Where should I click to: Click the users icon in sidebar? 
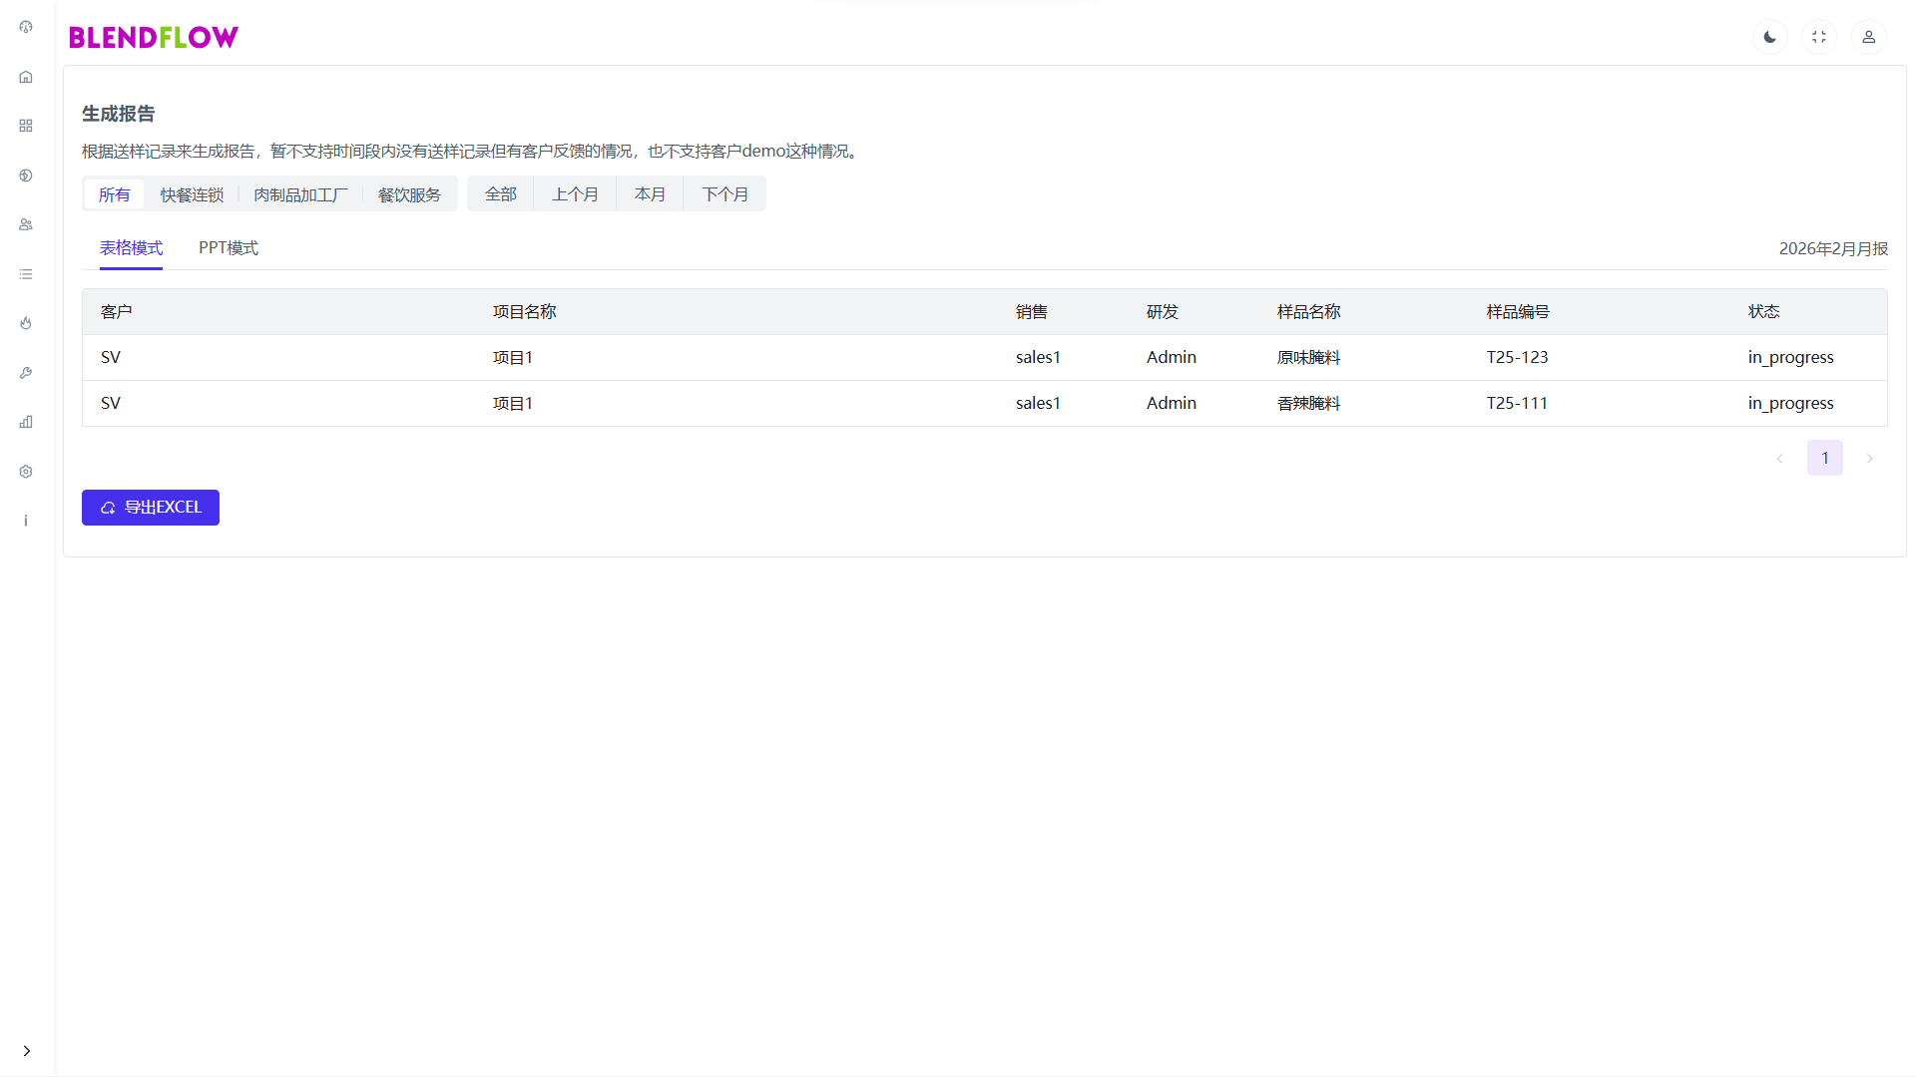coord(26,224)
